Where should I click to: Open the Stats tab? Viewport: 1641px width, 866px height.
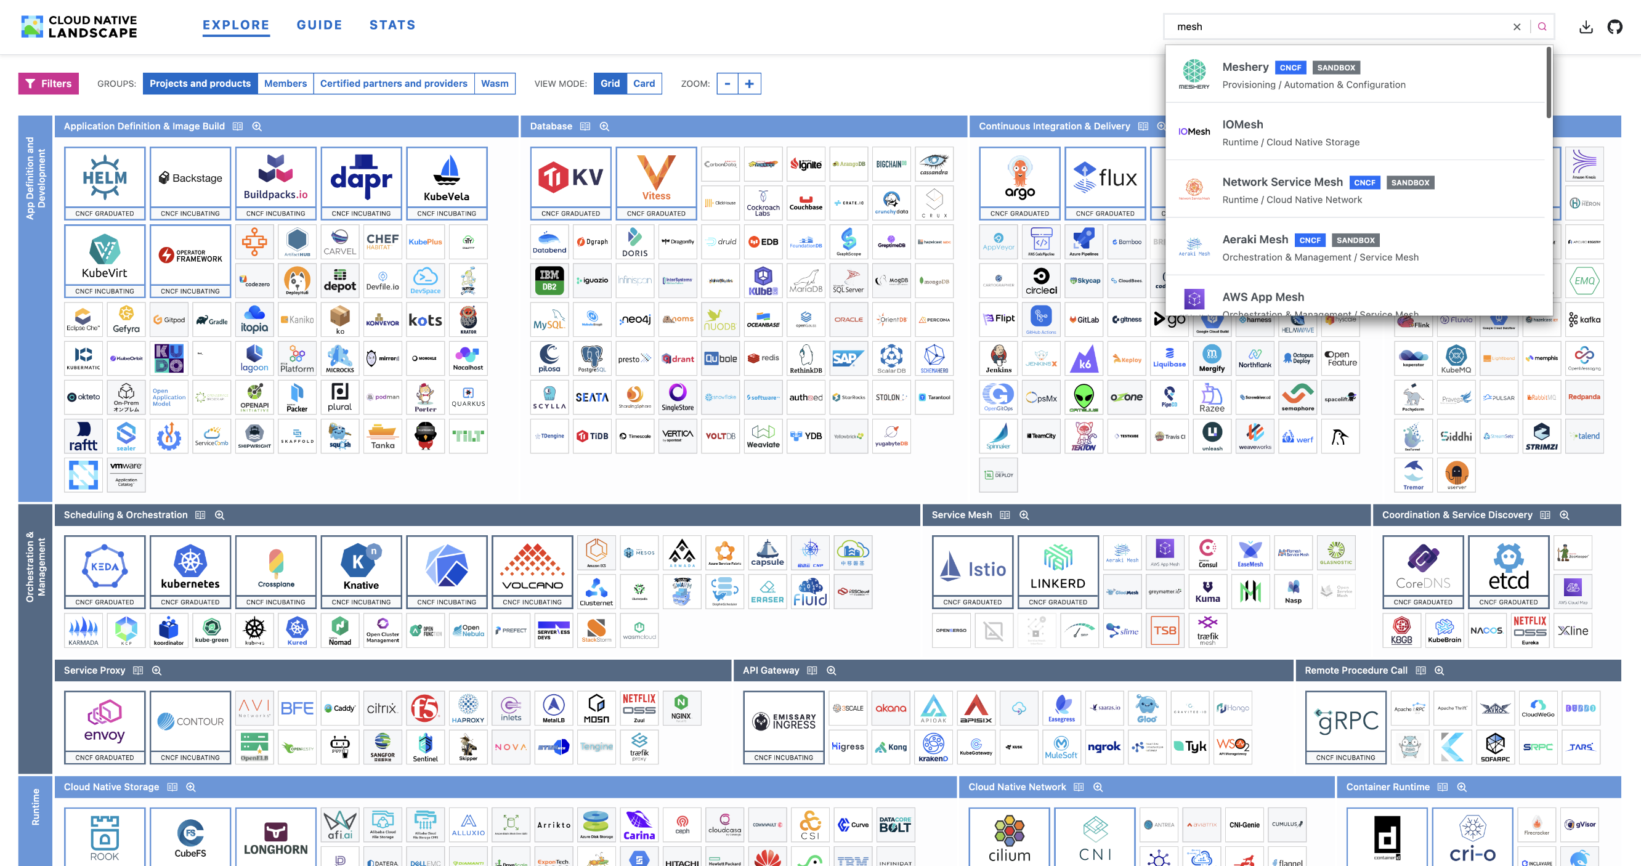tap(392, 25)
